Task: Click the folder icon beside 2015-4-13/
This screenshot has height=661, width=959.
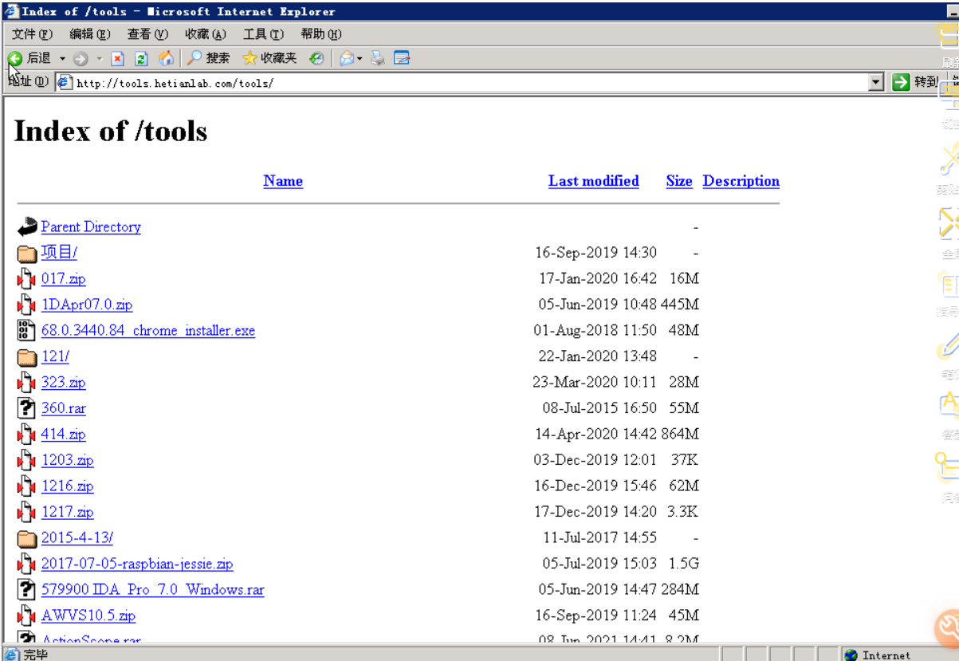Action: tap(27, 539)
